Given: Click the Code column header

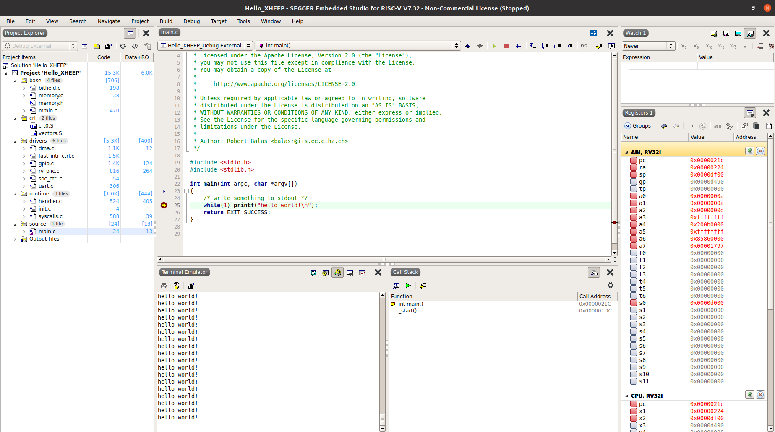Looking at the screenshot, I should coord(104,57).
